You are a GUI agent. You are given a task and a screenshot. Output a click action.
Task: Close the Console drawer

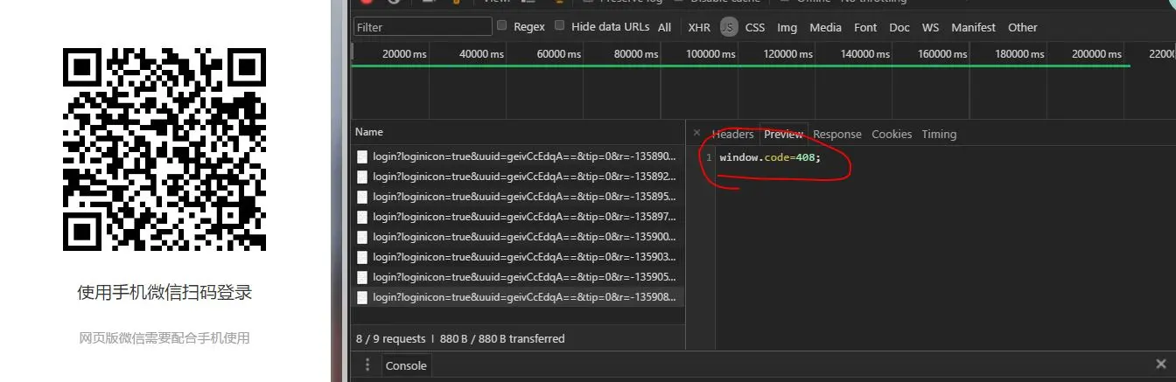pyautogui.click(x=1161, y=365)
